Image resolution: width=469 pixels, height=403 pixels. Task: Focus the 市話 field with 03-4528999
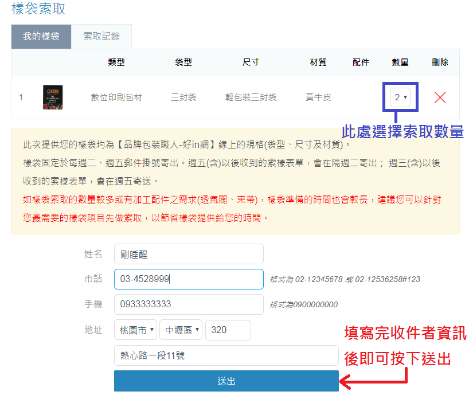189,279
